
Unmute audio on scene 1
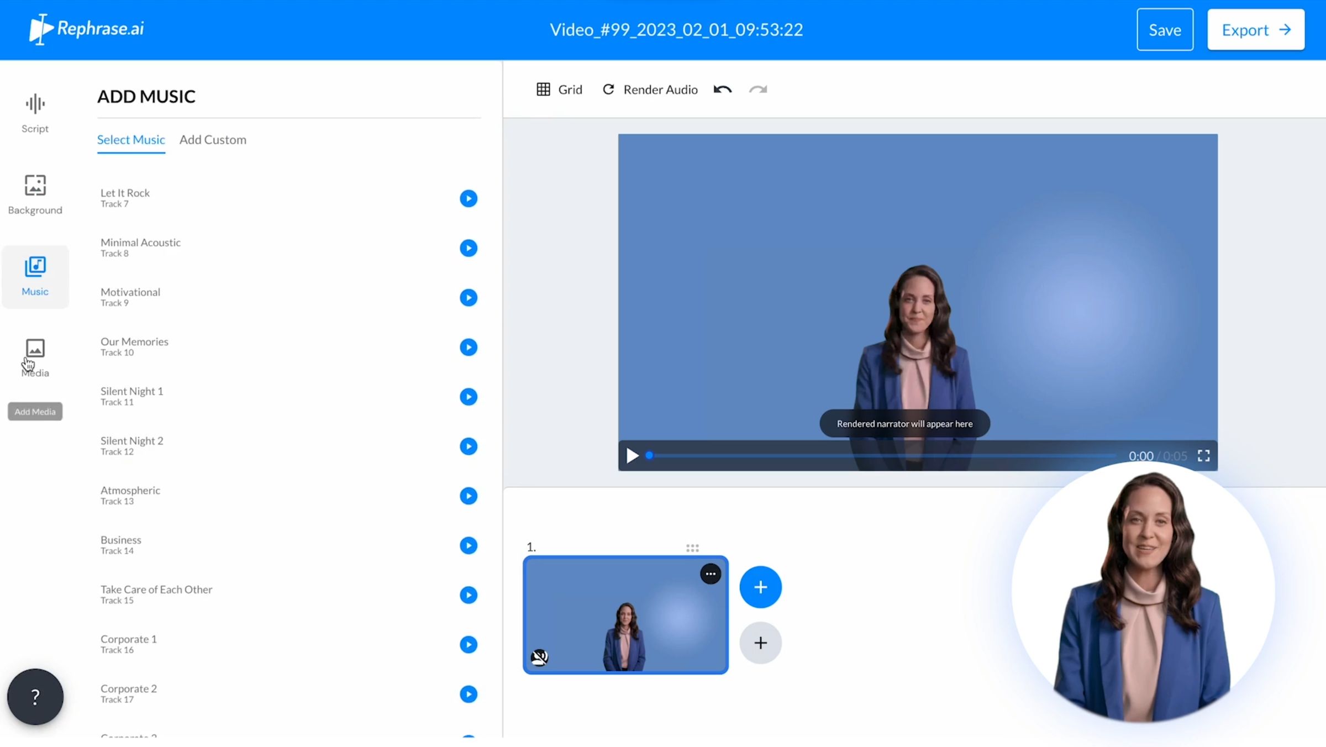click(539, 656)
